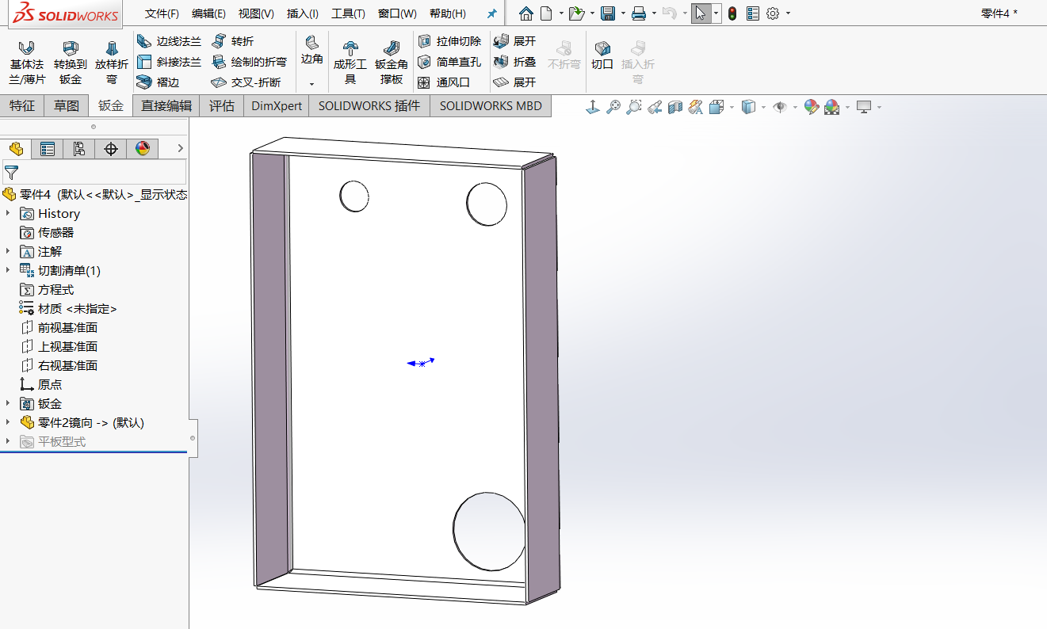Image resolution: width=1047 pixels, height=629 pixels.
Task: Click the lower 展开 flatten tool
Action: [514, 82]
